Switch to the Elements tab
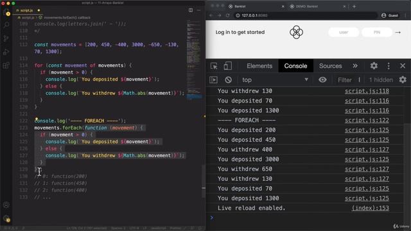411x231 pixels. (x=259, y=66)
